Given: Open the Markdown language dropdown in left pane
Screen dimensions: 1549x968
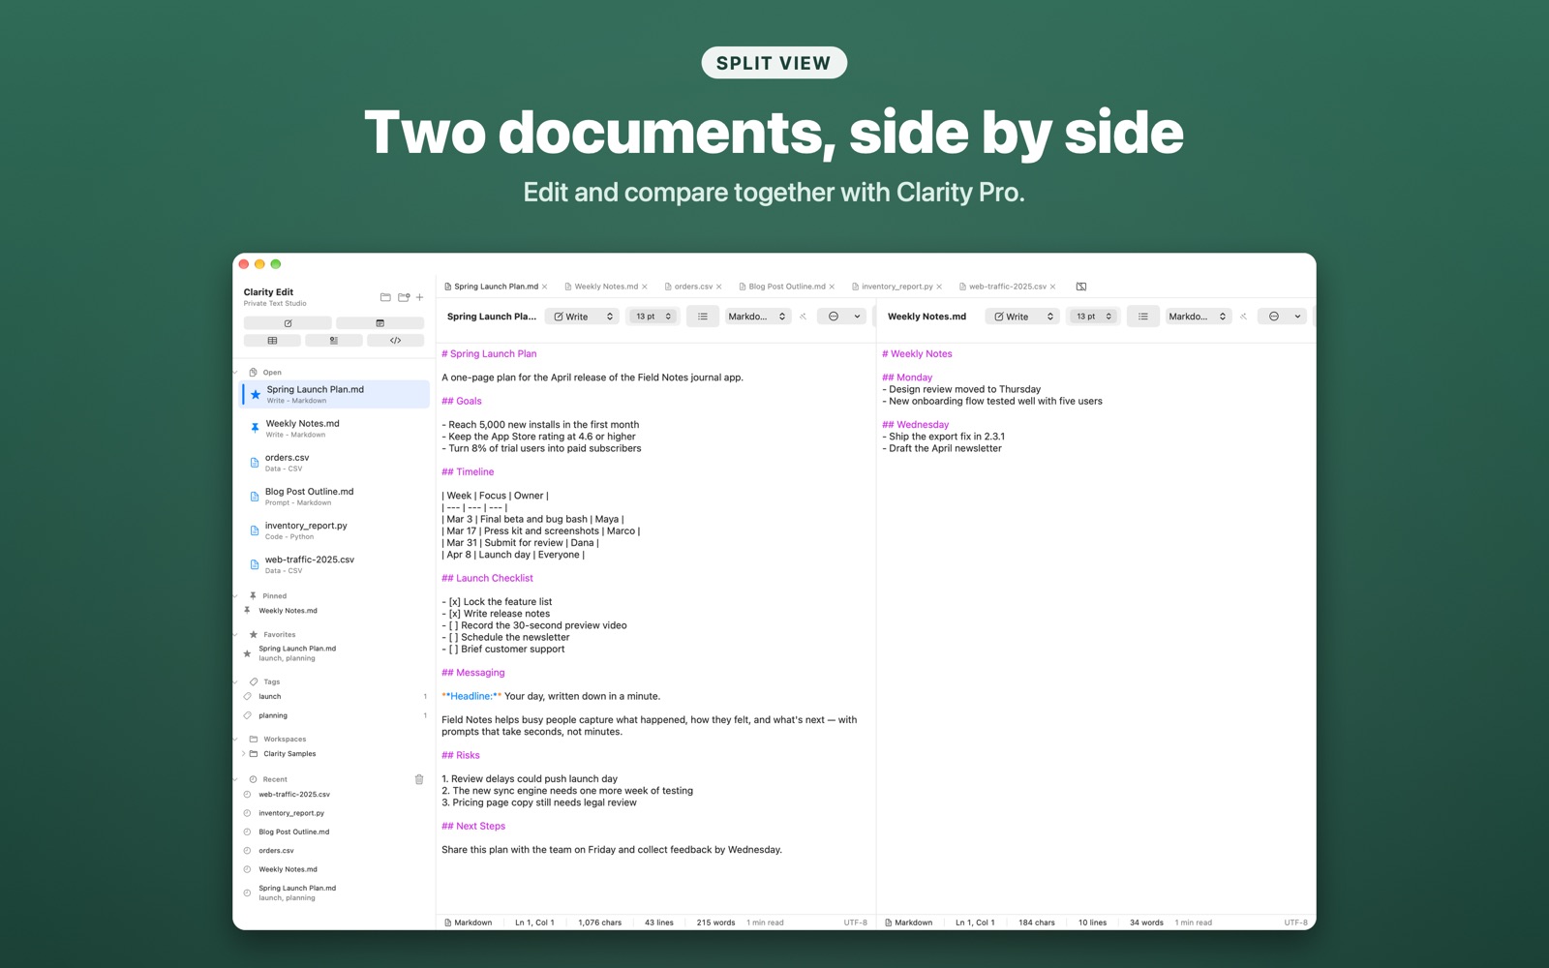Looking at the screenshot, I should pyautogui.click(x=758, y=317).
